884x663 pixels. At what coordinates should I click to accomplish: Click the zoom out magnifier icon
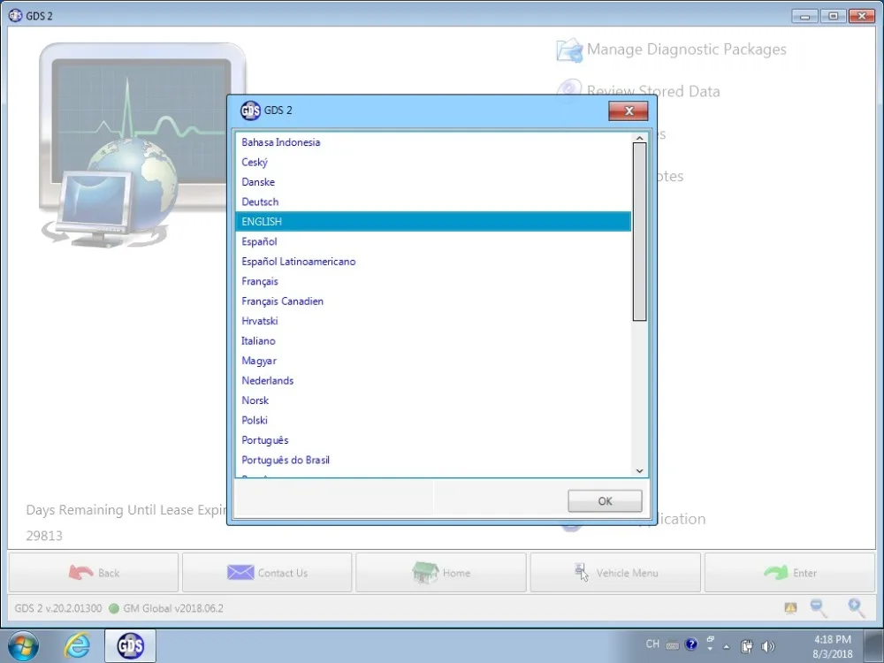click(819, 608)
